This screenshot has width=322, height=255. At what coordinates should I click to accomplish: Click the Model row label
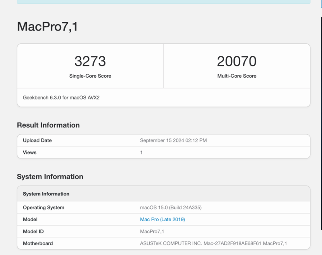pos(30,219)
